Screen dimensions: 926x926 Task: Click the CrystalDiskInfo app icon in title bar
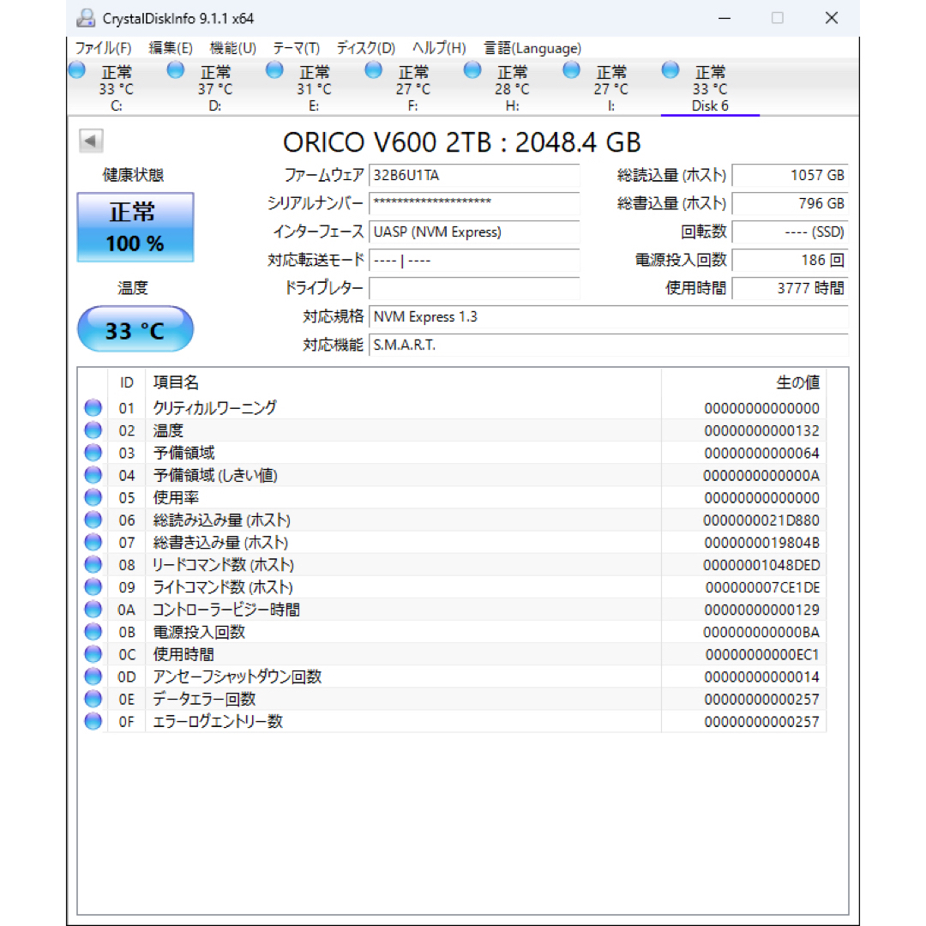pos(87,18)
